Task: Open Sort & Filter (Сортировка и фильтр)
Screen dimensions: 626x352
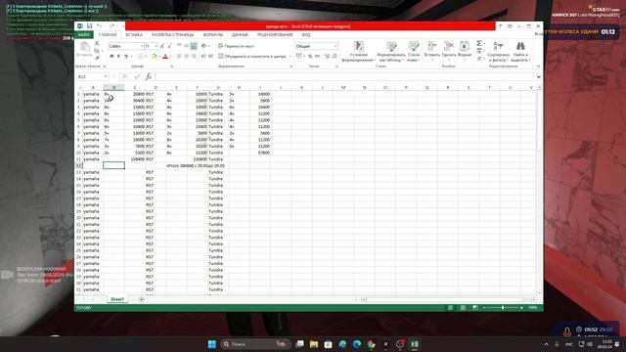Action: coord(498,51)
